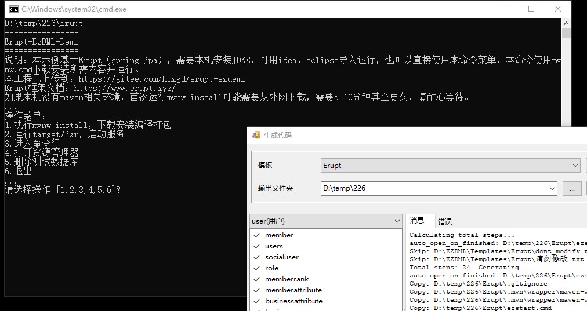Toggle the users checkbox
Viewport: 587px width, 311px height.
tap(256, 246)
